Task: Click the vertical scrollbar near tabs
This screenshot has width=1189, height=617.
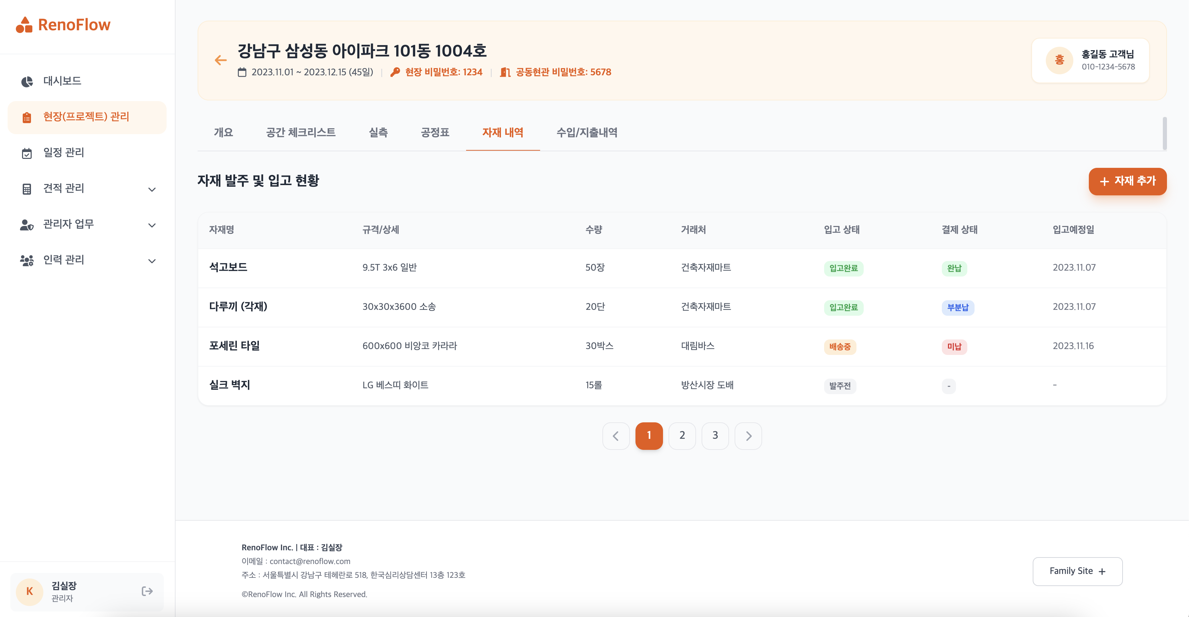Action: click(x=1165, y=134)
